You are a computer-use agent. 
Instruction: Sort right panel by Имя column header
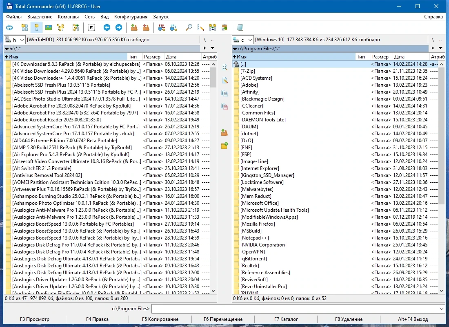293,56
